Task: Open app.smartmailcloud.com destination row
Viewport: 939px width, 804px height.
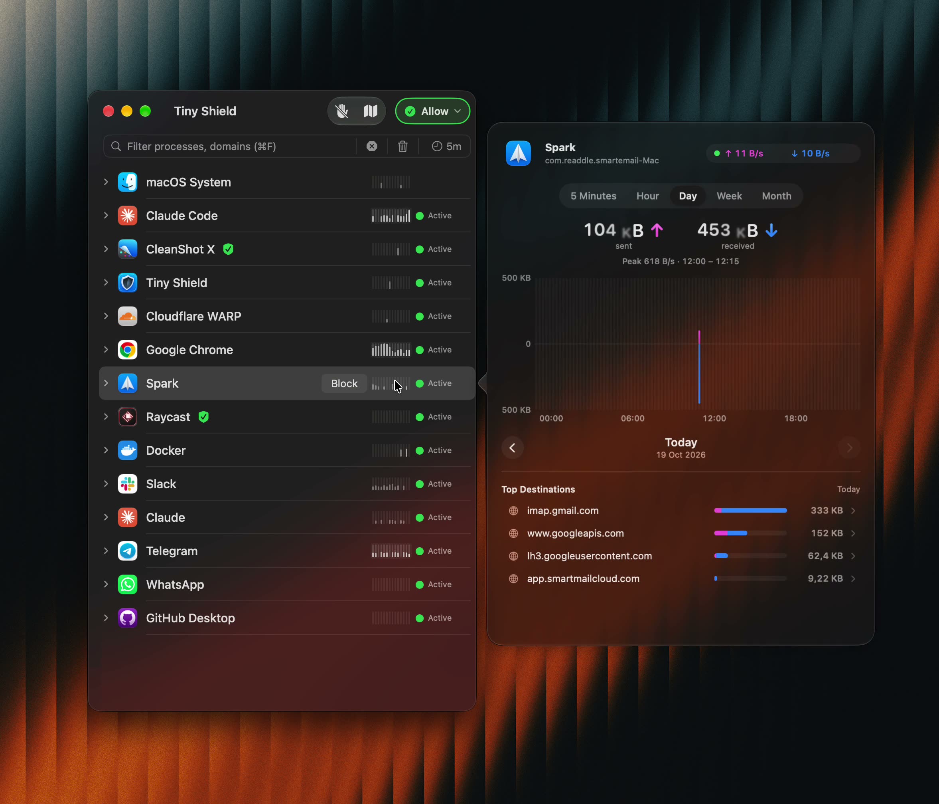Action: [681, 578]
